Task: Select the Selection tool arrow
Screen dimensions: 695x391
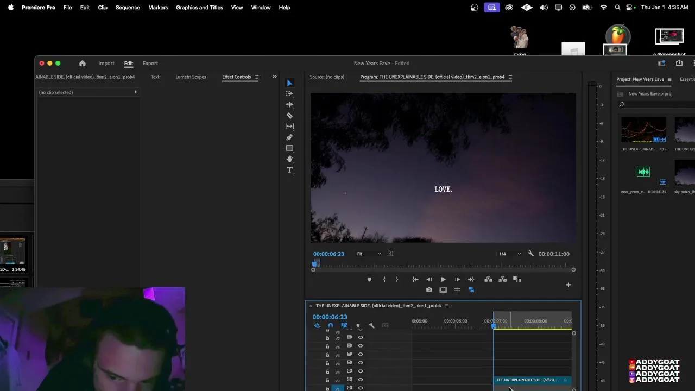Action: coord(289,83)
